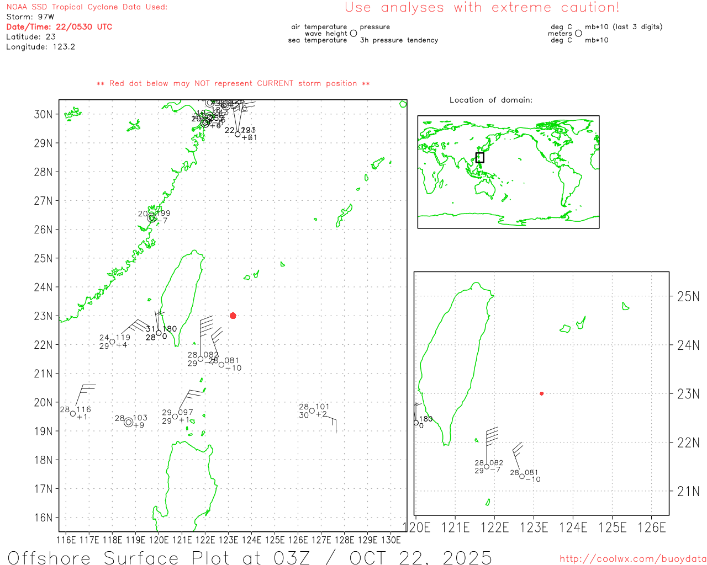Click the red storm position warning note

tap(233, 83)
